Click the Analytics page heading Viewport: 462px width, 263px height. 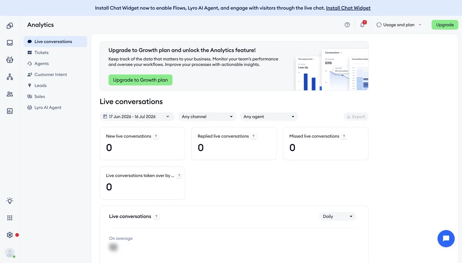pos(40,25)
